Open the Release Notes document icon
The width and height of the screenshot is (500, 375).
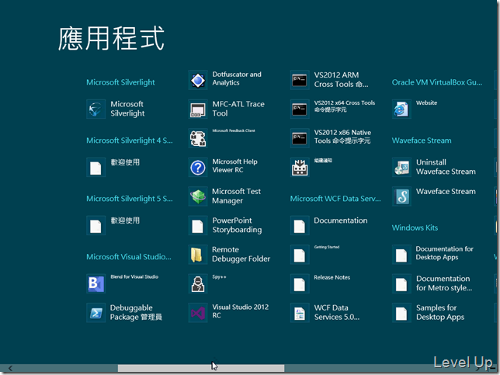click(300, 284)
